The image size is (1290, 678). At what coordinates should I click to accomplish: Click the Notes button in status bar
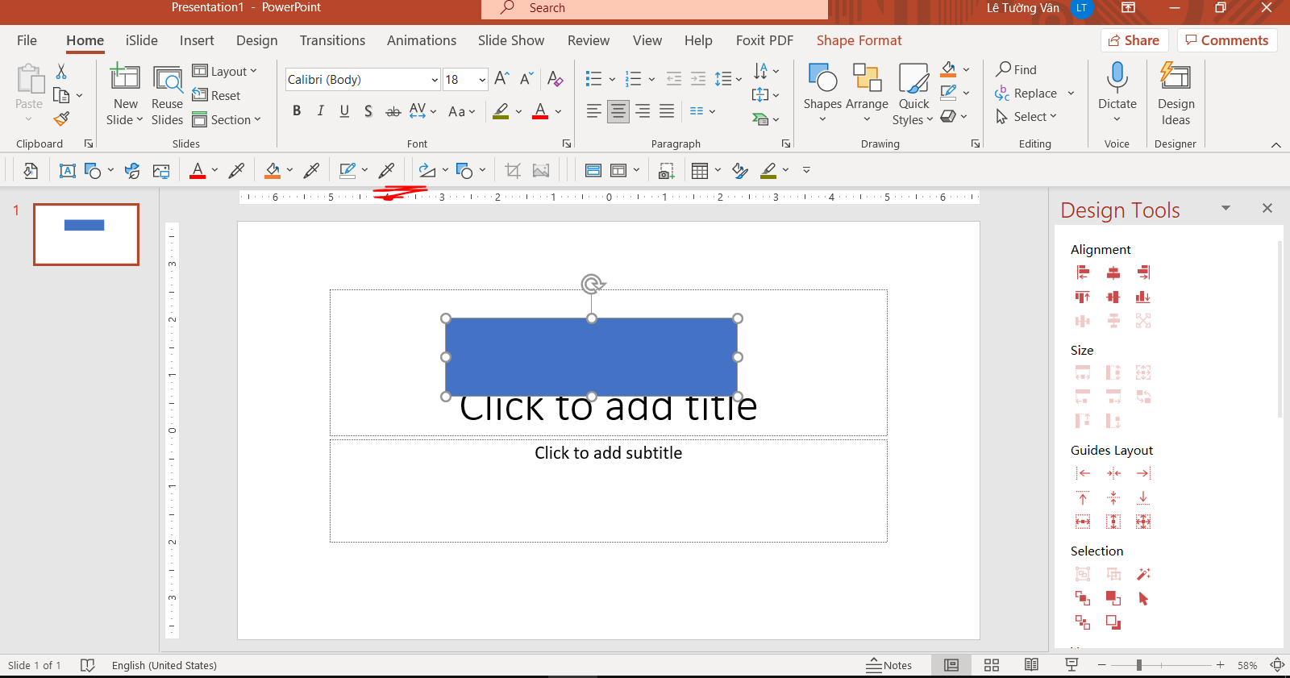click(889, 665)
